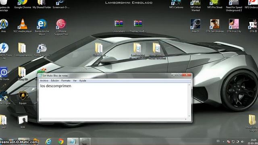Viewport: 258px width, 145px height.
Task: Open the Ver menu in Notepad
Action: [75, 81]
